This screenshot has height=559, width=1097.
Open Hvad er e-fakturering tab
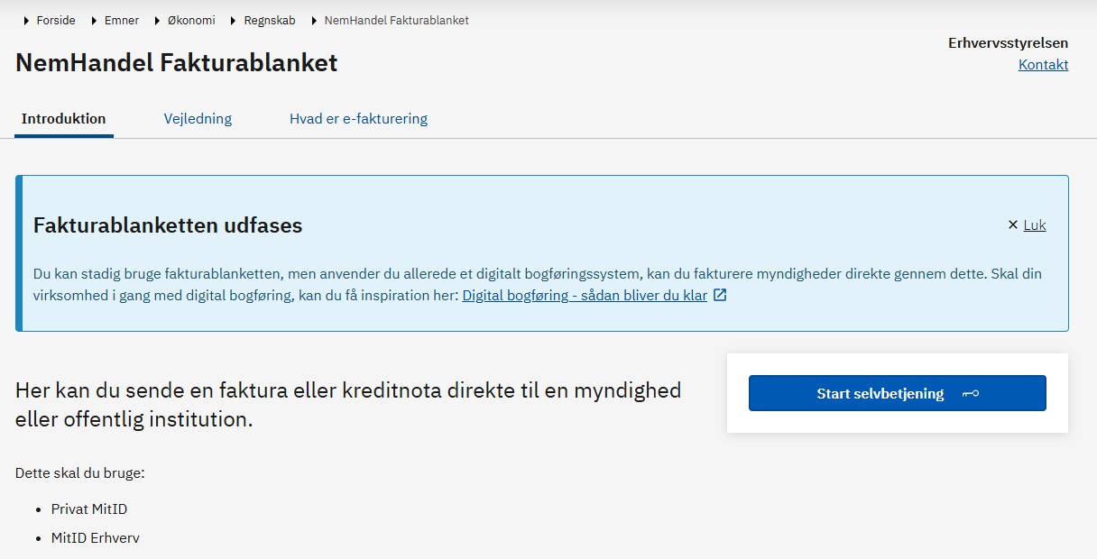click(x=358, y=118)
